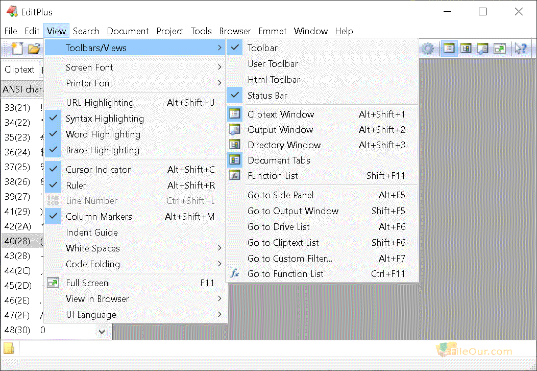Click yellow notepad icon at bottom left
537x371 pixels.
9,349
